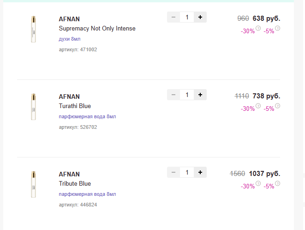The image size is (305, 230).
Task: Click the quantity field for Tribute Blue
Action: (x=187, y=172)
